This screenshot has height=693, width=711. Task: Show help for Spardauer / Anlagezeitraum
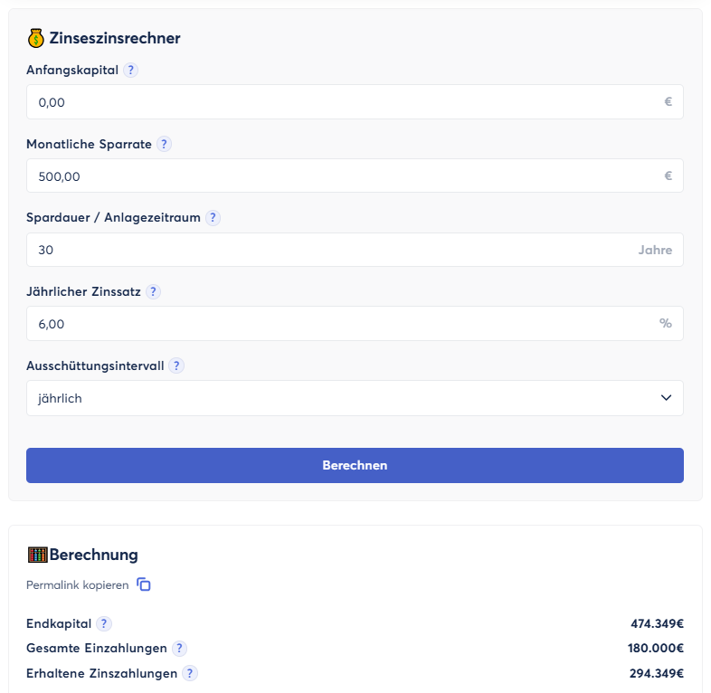(x=213, y=218)
